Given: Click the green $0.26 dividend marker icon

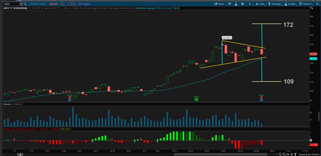Looking at the screenshot, I should click(196, 99).
